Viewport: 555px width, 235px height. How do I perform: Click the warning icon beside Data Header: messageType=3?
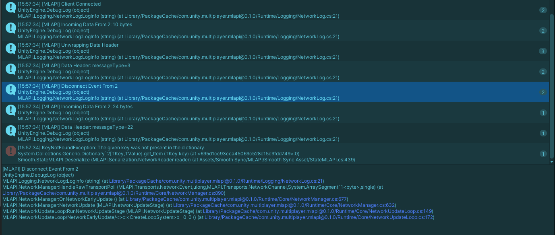click(10, 69)
